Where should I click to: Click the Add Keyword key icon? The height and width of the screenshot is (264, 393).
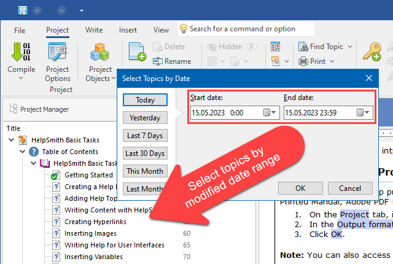372,52
